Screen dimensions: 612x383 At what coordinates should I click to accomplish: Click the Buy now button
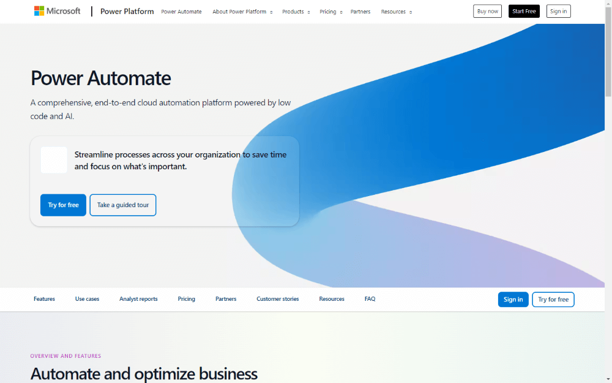487,11
